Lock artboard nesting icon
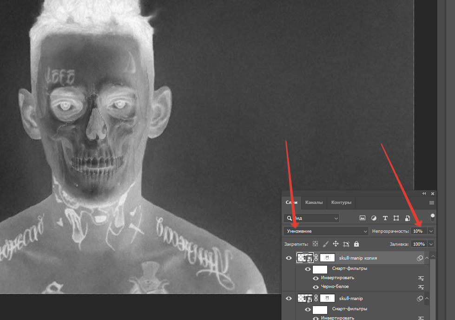 tap(346, 244)
